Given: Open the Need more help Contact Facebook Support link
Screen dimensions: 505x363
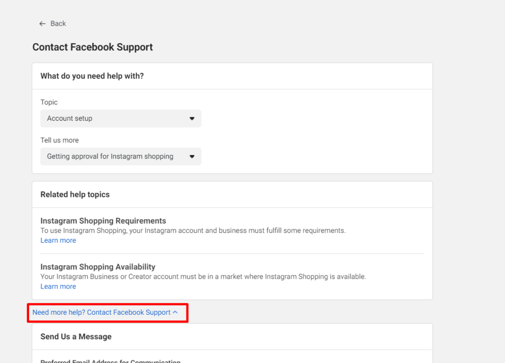Looking at the screenshot, I should pos(103,312).
